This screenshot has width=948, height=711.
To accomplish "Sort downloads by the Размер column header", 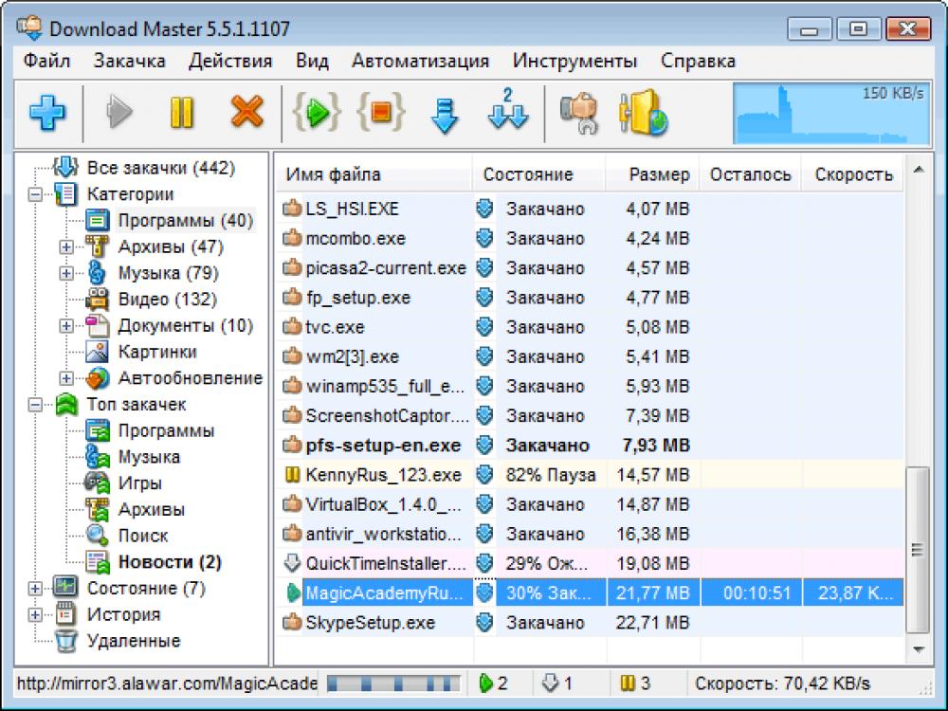I will (x=662, y=174).
